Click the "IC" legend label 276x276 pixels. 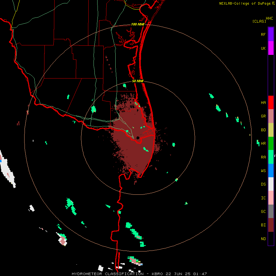pos(263,198)
